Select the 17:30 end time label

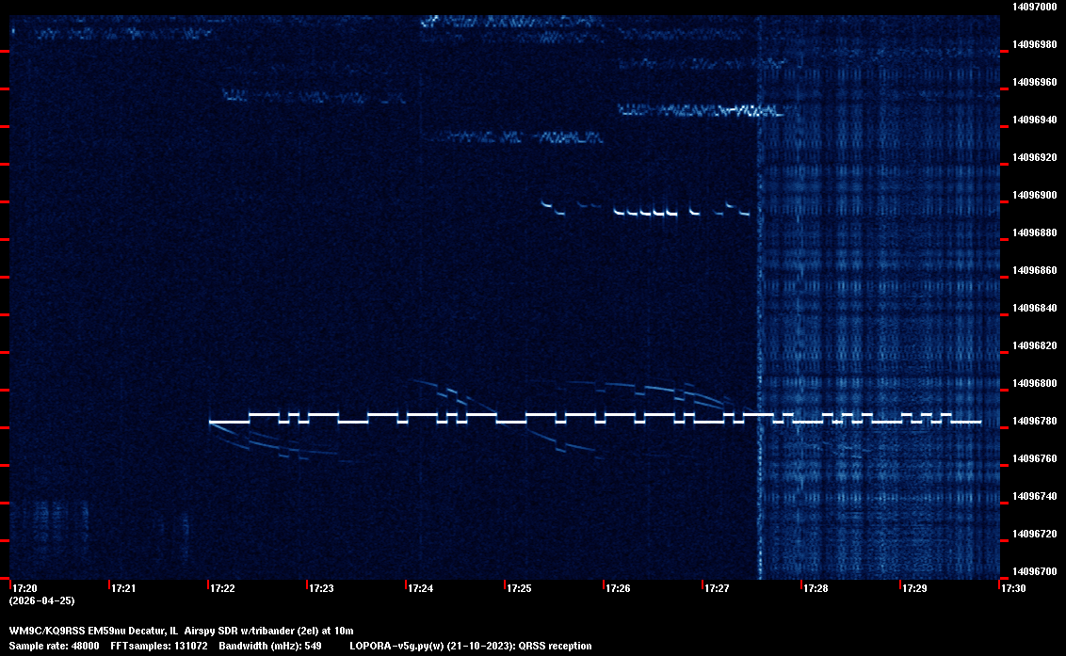coord(1013,589)
